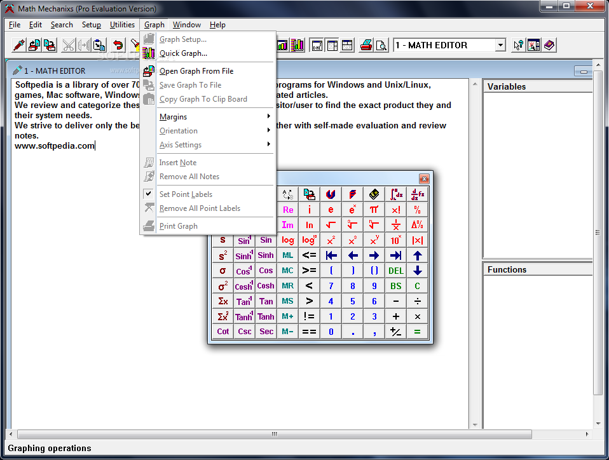This screenshot has width=609, height=460.
Task: Choose Open Graph From File
Action: click(x=208, y=71)
